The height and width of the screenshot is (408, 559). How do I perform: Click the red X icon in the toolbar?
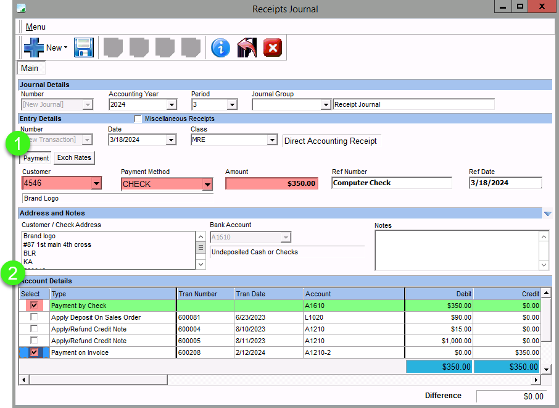tap(272, 48)
